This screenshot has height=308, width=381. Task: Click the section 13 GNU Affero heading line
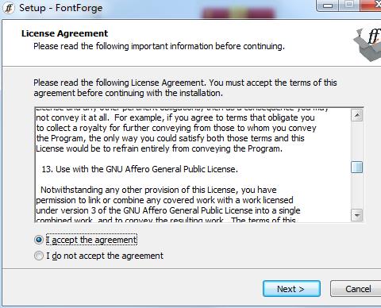coord(140,169)
